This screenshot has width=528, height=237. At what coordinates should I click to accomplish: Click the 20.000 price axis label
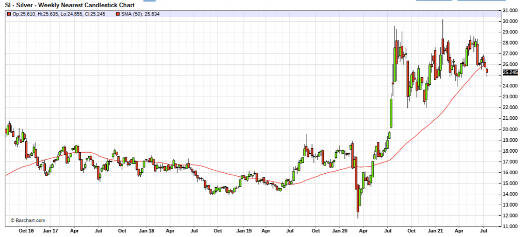point(510,129)
